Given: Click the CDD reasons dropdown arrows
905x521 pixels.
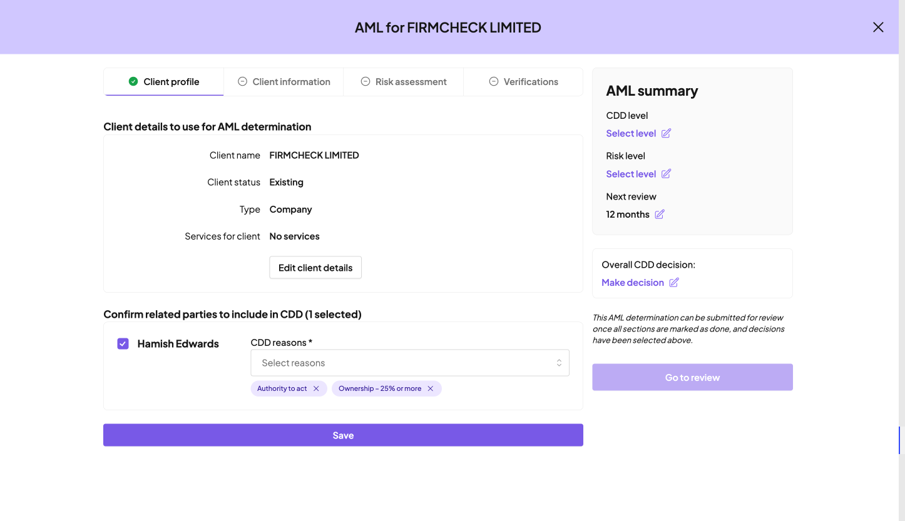Looking at the screenshot, I should tap(559, 363).
